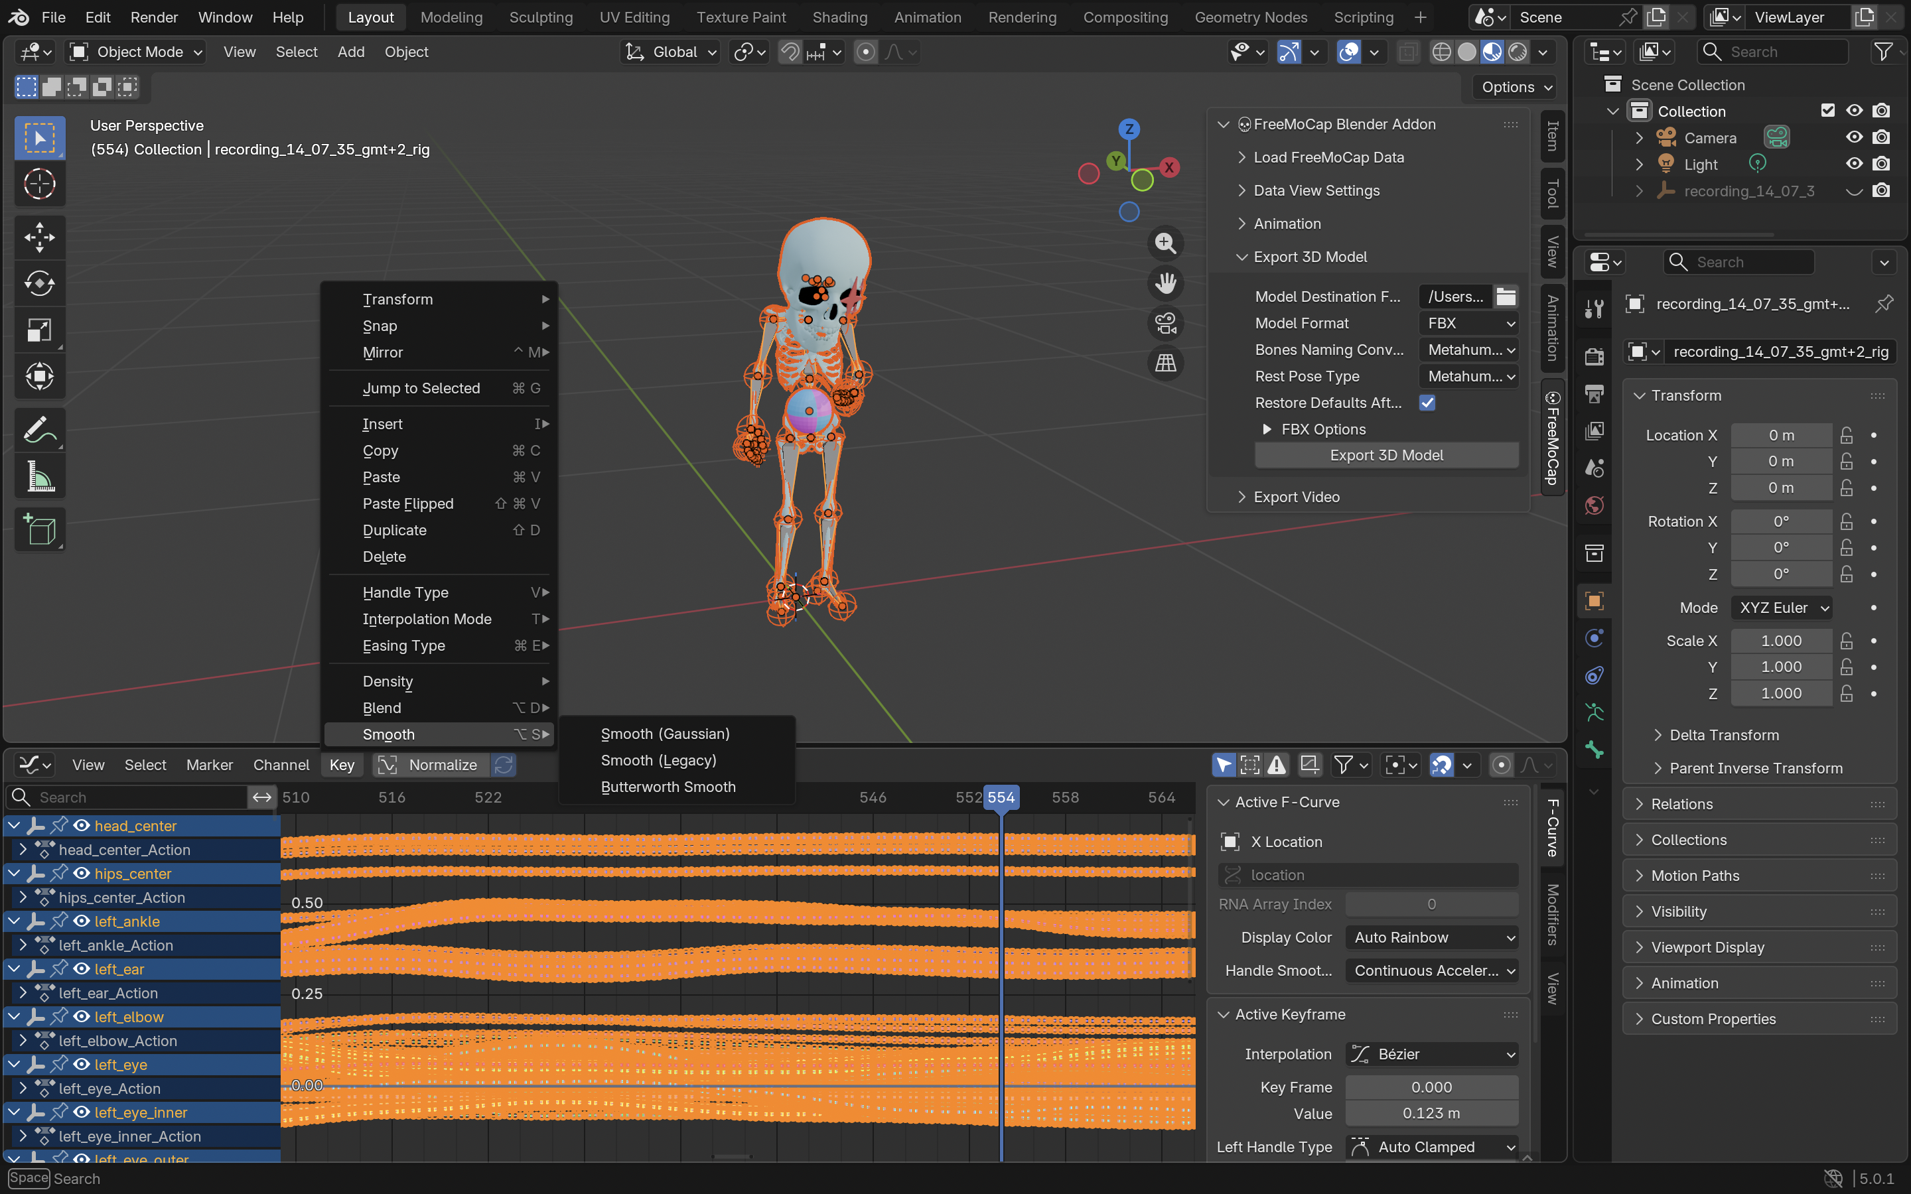Open the Physics properties tab icon
Screen dimensions: 1911x1194
[x=1594, y=638]
